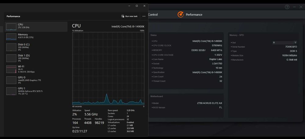Click the Performance heading in Task Manager
Viewport: 305px width, 139px height.
[x=13, y=16]
